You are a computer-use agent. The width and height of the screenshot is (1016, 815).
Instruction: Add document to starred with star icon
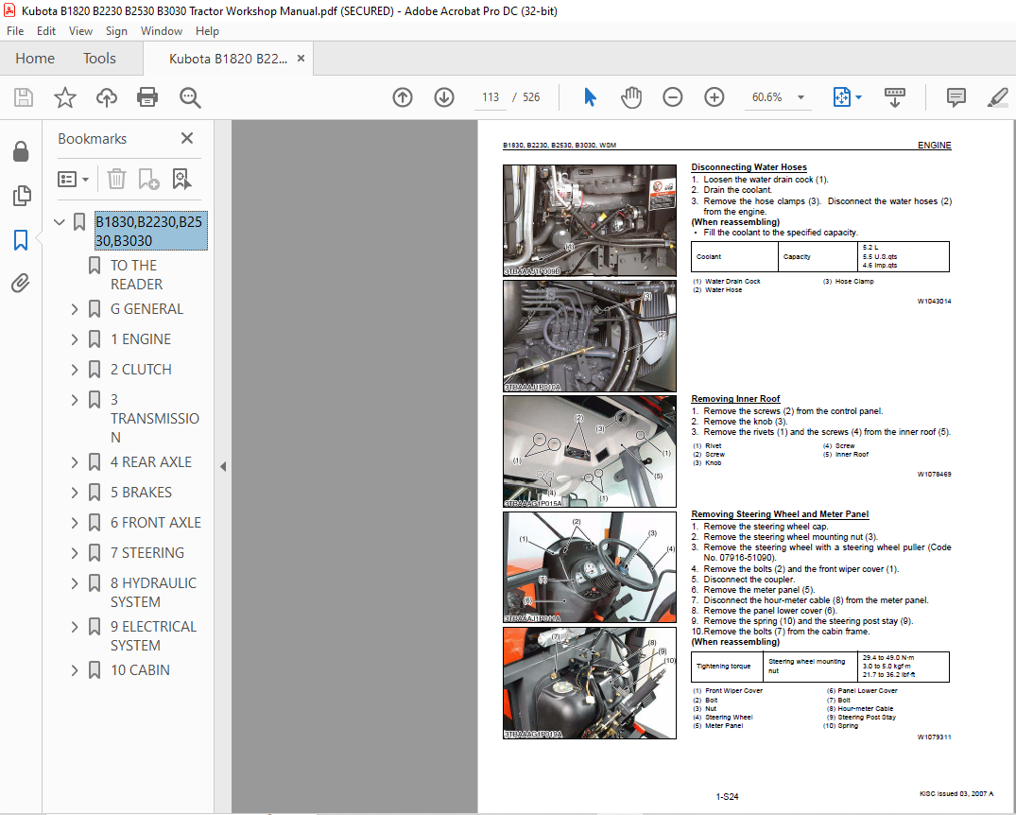[65, 97]
